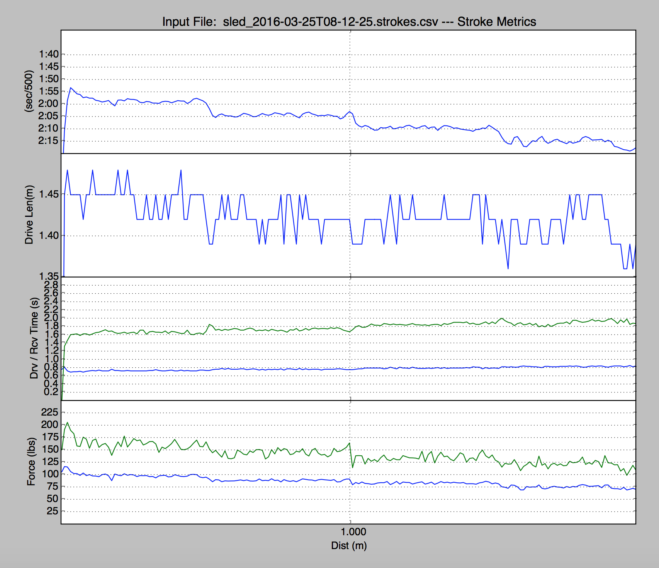Click the (sec/500) y-axis label

click(x=29, y=91)
